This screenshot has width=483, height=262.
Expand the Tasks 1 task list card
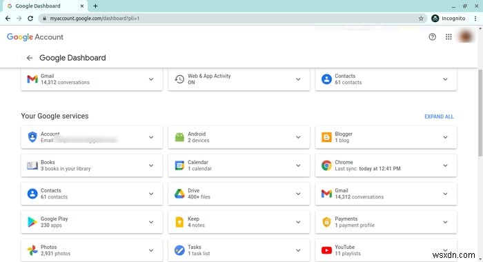(x=298, y=250)
